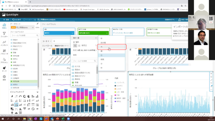
Task: Toggle ascending sort in field menu
Action: click(x=75, y=45)
